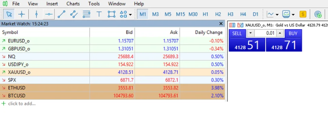328x128 pixels.
Task: Expand the chart type dropdown arrow
Action: coord(277,15)
